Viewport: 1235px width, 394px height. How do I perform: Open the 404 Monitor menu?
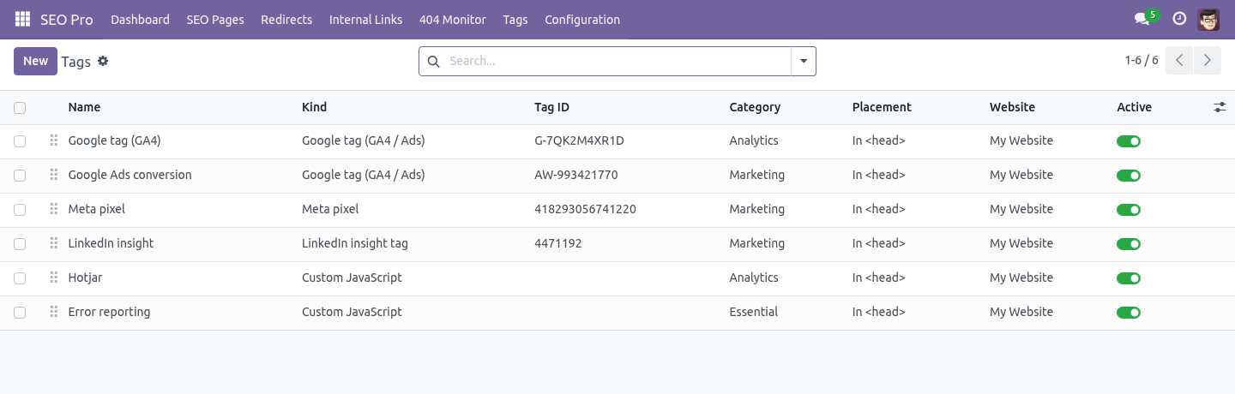coord(453,19)
